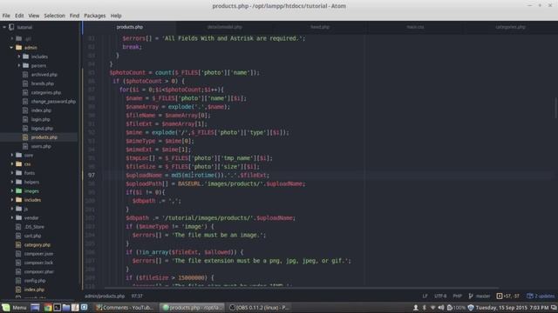558x313 pixels.
Task: Open the Mint Menu button
Action: click(x=15, y=307)
